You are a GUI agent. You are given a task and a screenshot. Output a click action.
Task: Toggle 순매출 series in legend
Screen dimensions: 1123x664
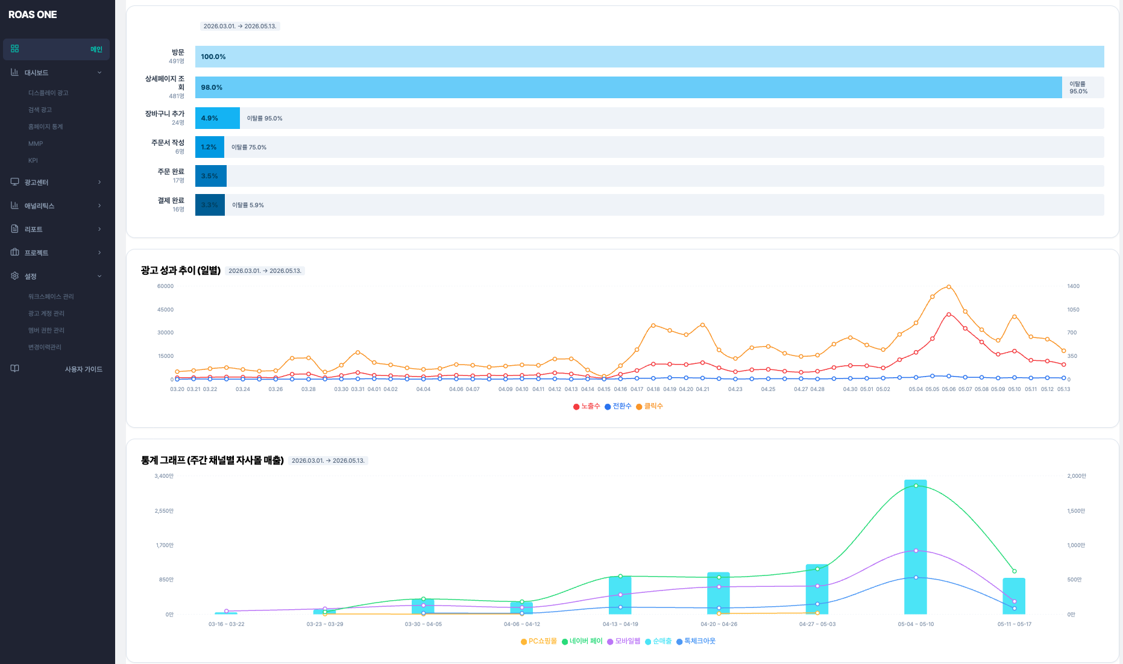click(x=658, y=641)
